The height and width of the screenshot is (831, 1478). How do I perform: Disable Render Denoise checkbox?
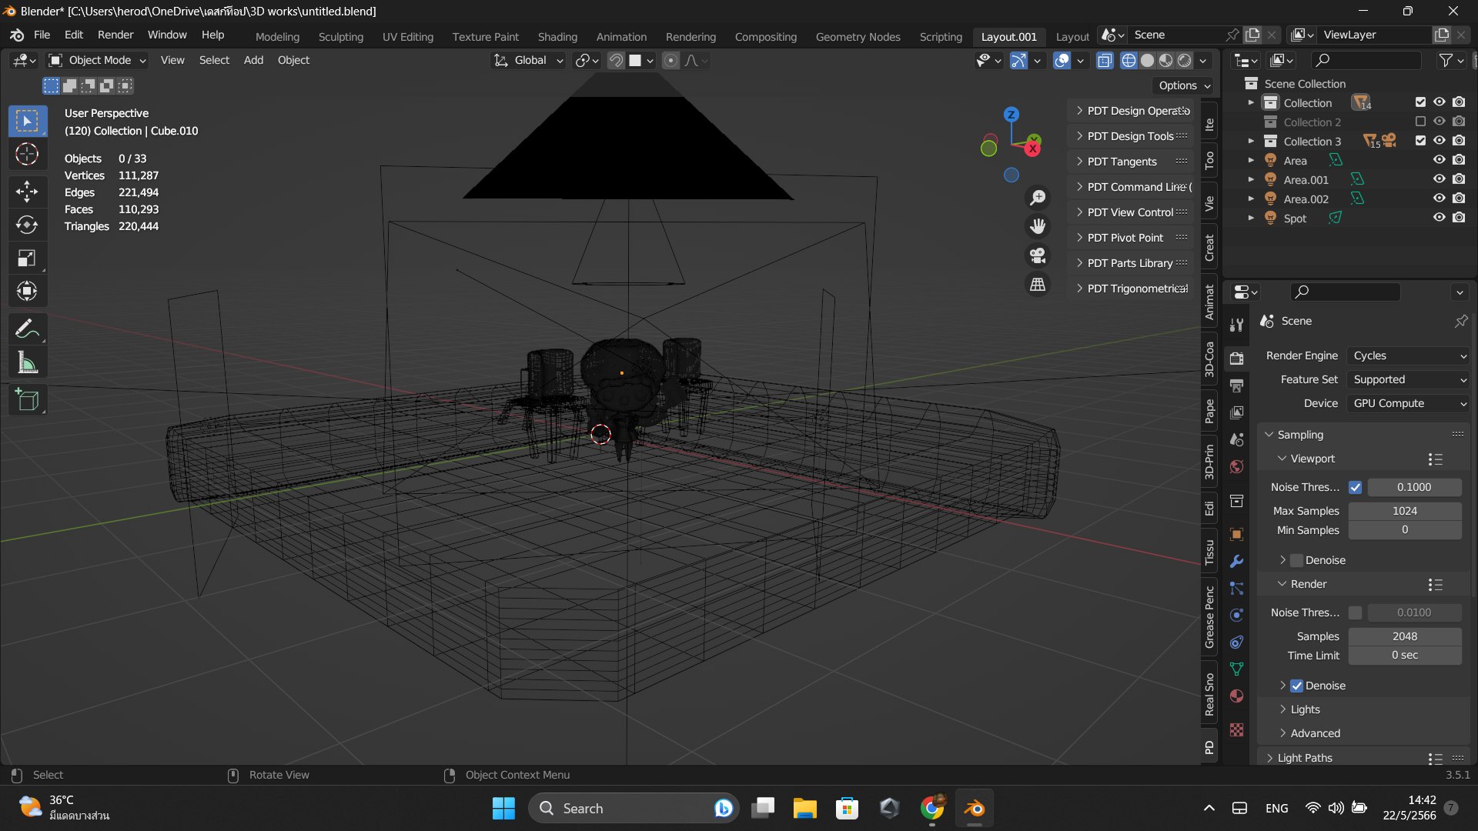1297,686
